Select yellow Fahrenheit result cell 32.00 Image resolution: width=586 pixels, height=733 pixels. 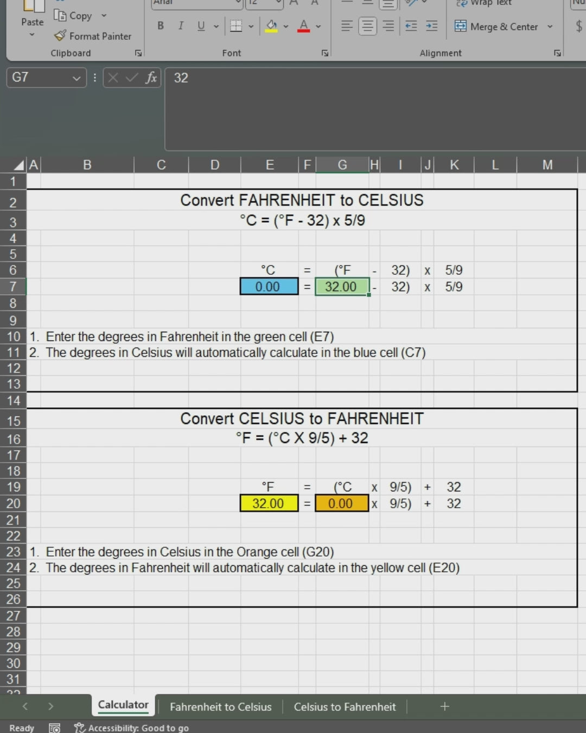click(269, 503)
